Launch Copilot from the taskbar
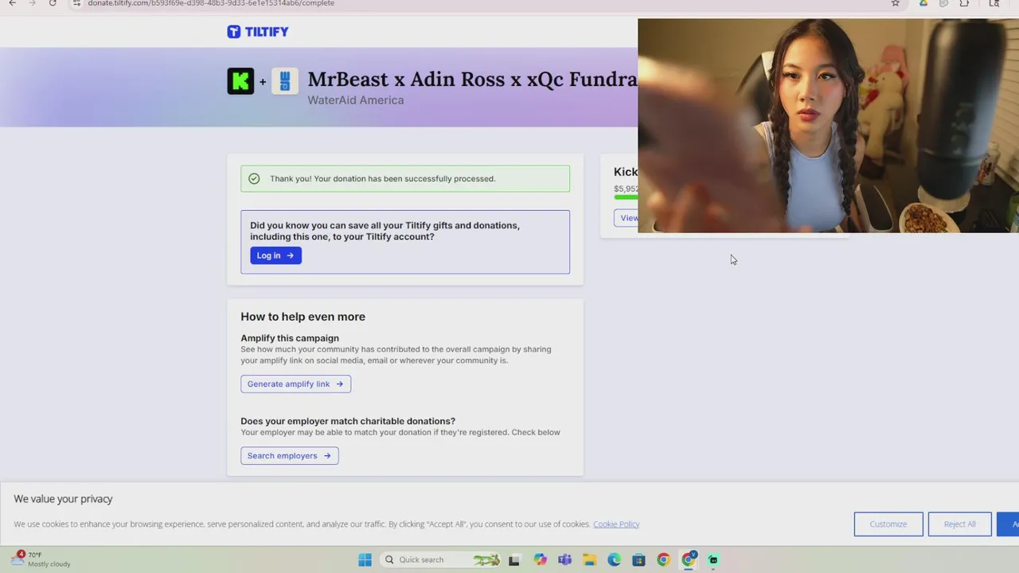This screenshot has height=573, width=1019. tap(541, 559)
